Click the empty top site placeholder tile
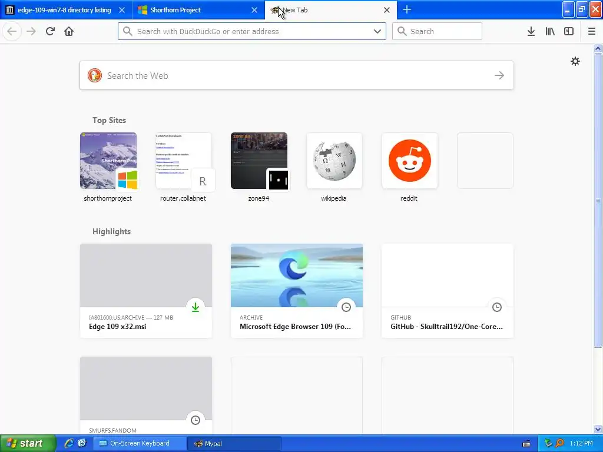The width and height of the screenshot is (603, 452). point(485,161)
